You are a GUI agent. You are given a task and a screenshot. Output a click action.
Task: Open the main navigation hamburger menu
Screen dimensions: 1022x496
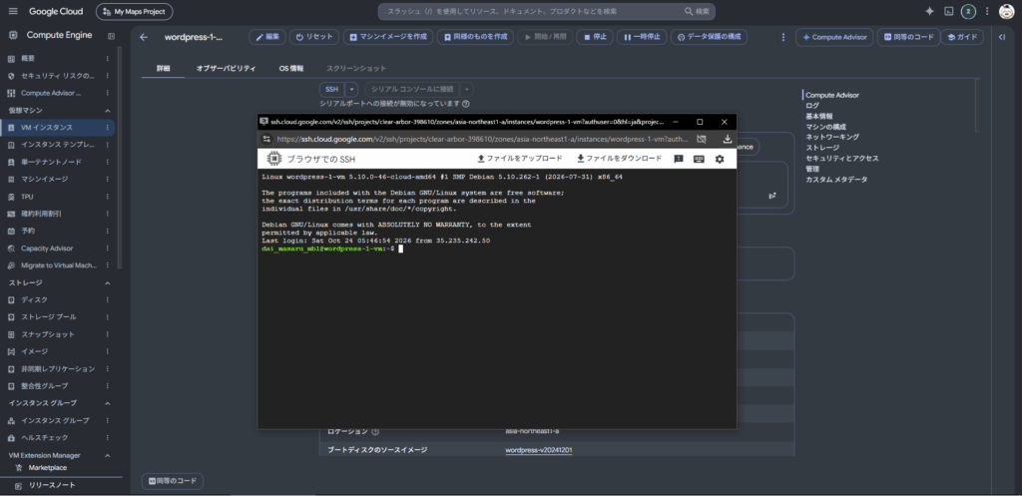pos(13,12)
